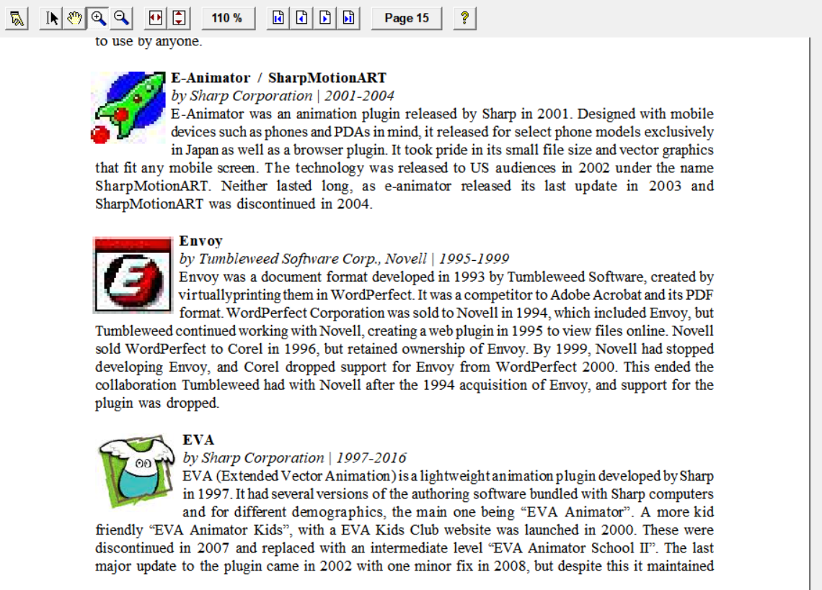Click the words "SharpMotionART was discontinued in 2004."
This screenshot has width=822, height=590.
(234, 204)
